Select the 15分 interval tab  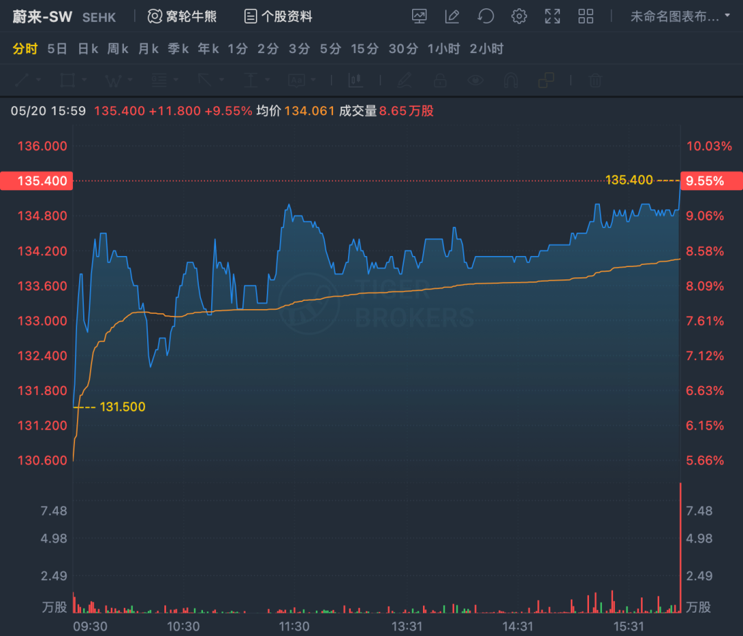(365, 49)
